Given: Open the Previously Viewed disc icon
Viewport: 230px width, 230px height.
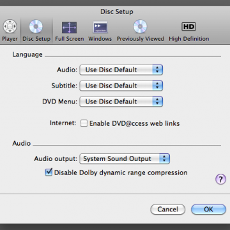Looking at the screenshot, I should (x=140, y=27).
